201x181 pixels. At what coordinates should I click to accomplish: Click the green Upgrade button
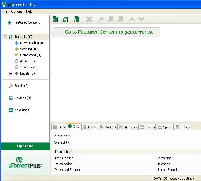[x=25, y=146]
